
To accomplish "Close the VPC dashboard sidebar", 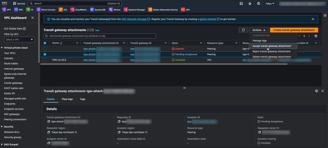I will (33, 18).
